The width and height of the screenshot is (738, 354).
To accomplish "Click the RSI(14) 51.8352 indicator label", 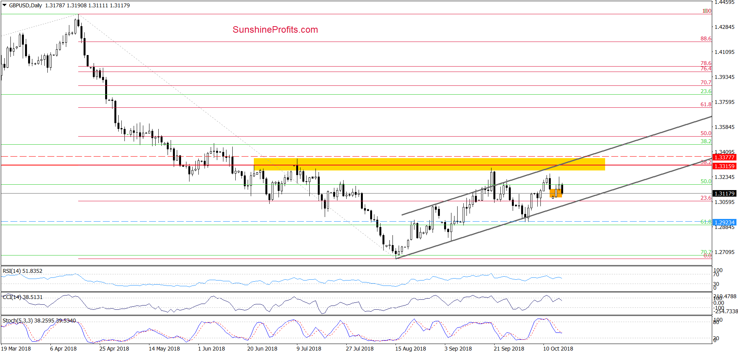I will [22, 271].
